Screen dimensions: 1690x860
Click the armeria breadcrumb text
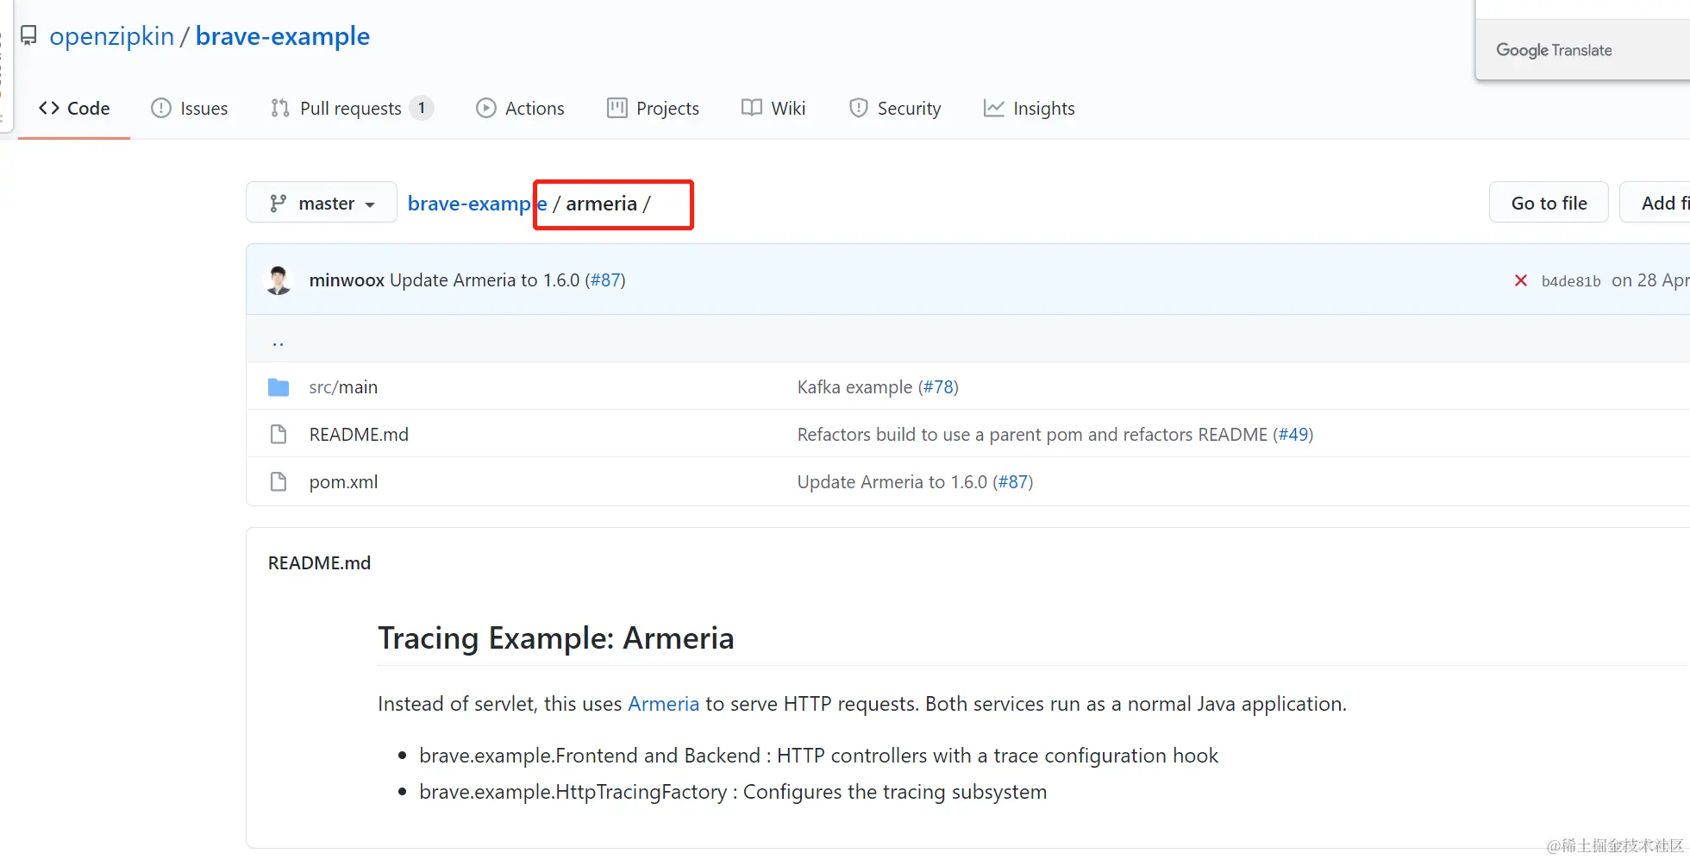pos(601,204)
